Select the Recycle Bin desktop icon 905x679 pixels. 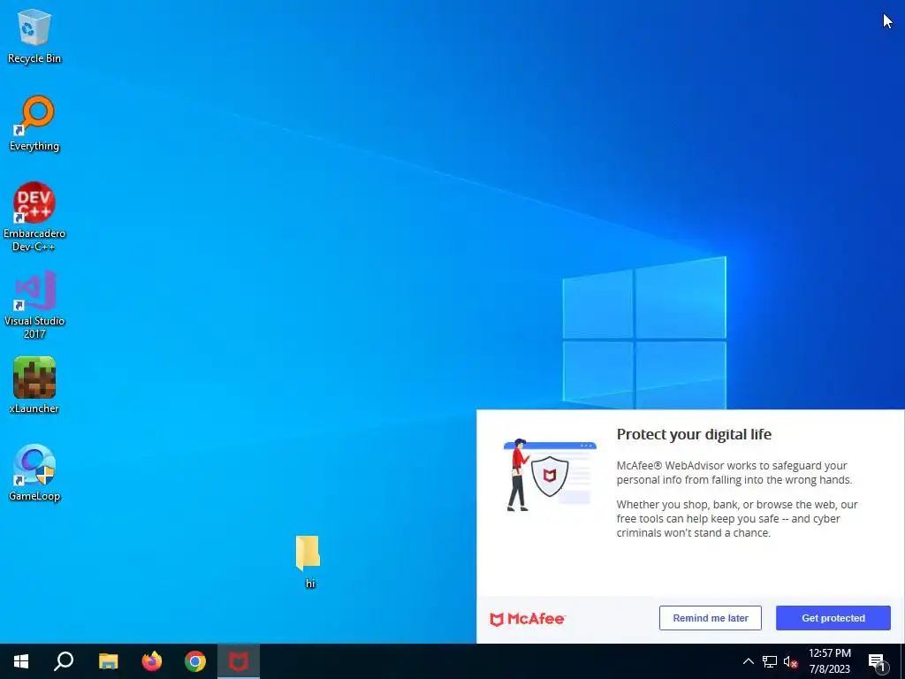click(x=34, y=36)
